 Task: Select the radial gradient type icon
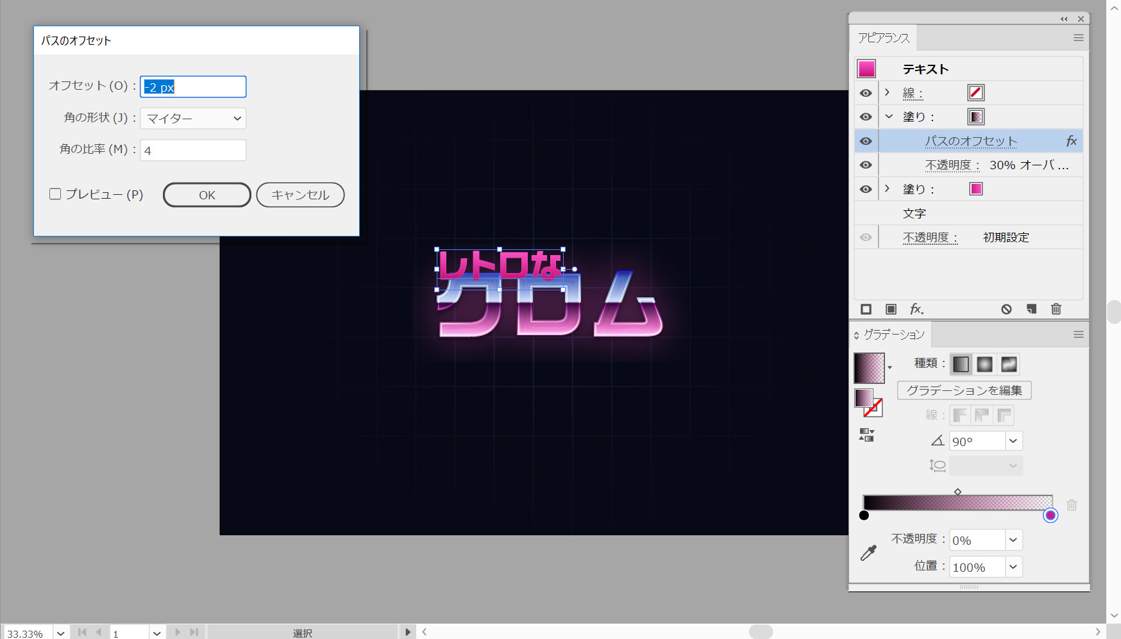984,365
